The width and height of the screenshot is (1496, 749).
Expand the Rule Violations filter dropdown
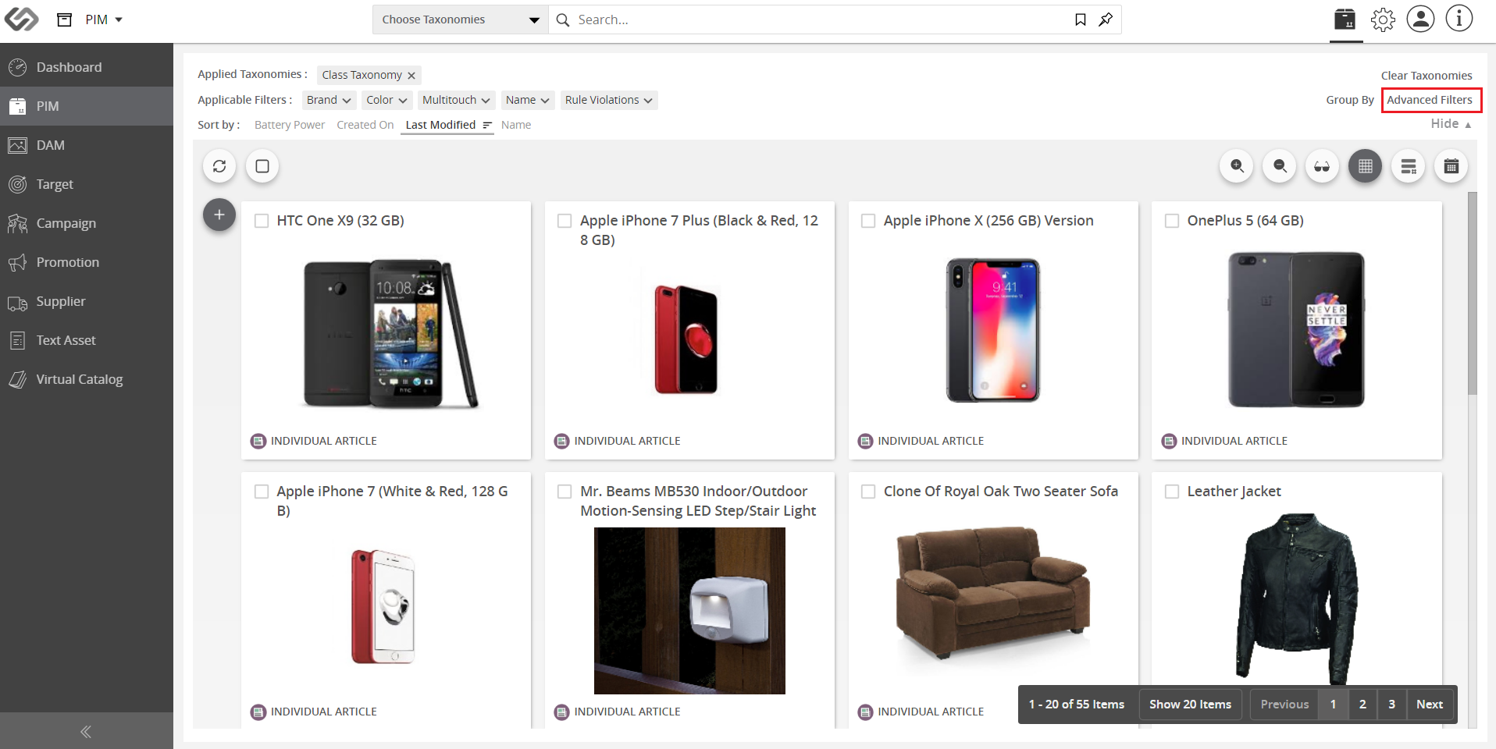coord(609,100)
